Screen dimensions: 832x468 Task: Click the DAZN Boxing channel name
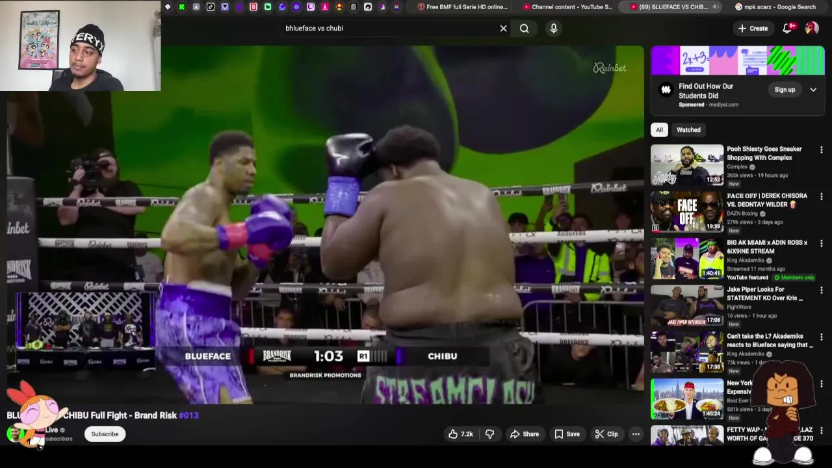[742, 214]
